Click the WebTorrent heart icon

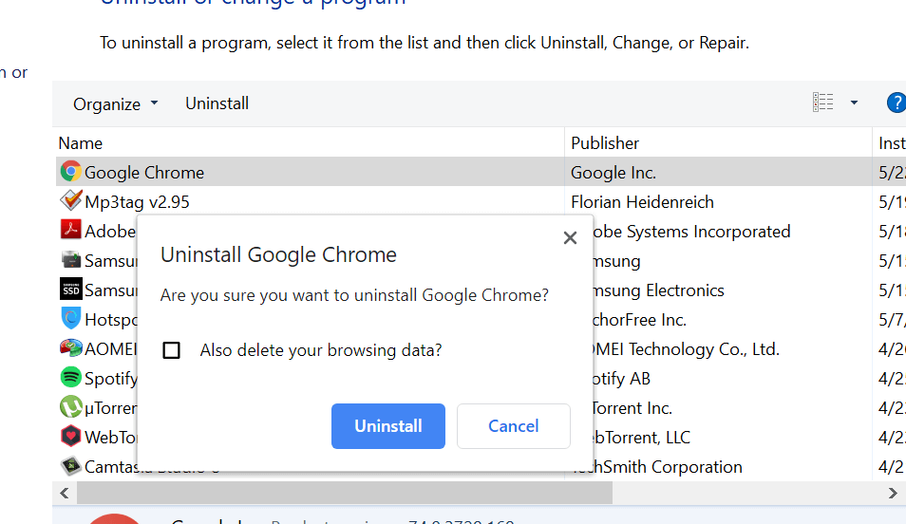70,436
